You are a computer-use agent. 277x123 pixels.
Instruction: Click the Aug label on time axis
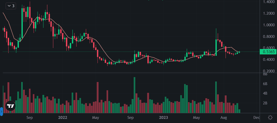click(224, 118)
